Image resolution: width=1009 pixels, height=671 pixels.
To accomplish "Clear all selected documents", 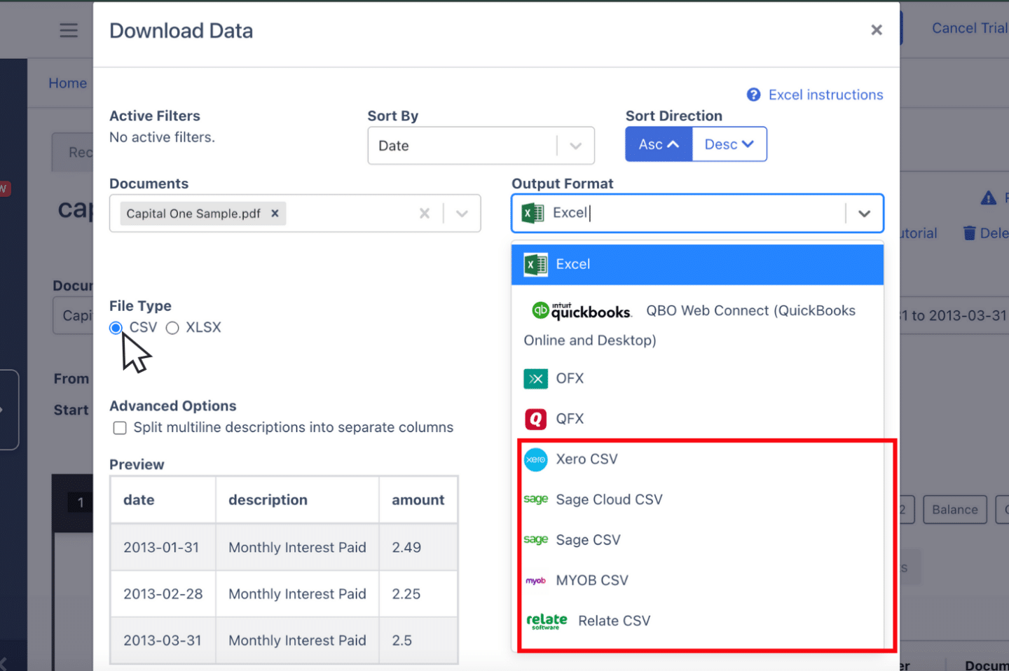I will click(x=425, y=214).
